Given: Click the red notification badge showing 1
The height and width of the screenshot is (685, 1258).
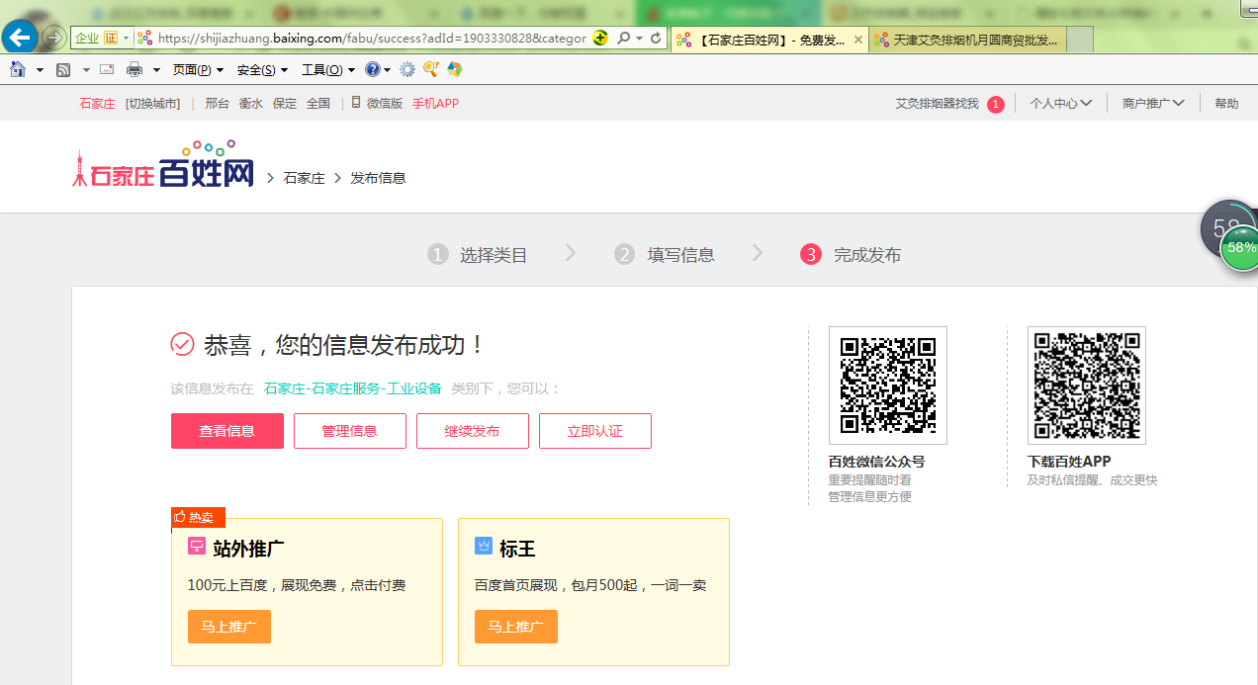Looking at the screenshot, I should 995,104.
